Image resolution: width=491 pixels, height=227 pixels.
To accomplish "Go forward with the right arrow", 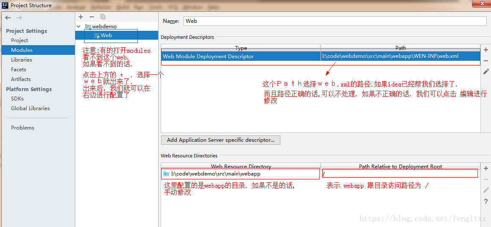I will [x=19, y=18].
